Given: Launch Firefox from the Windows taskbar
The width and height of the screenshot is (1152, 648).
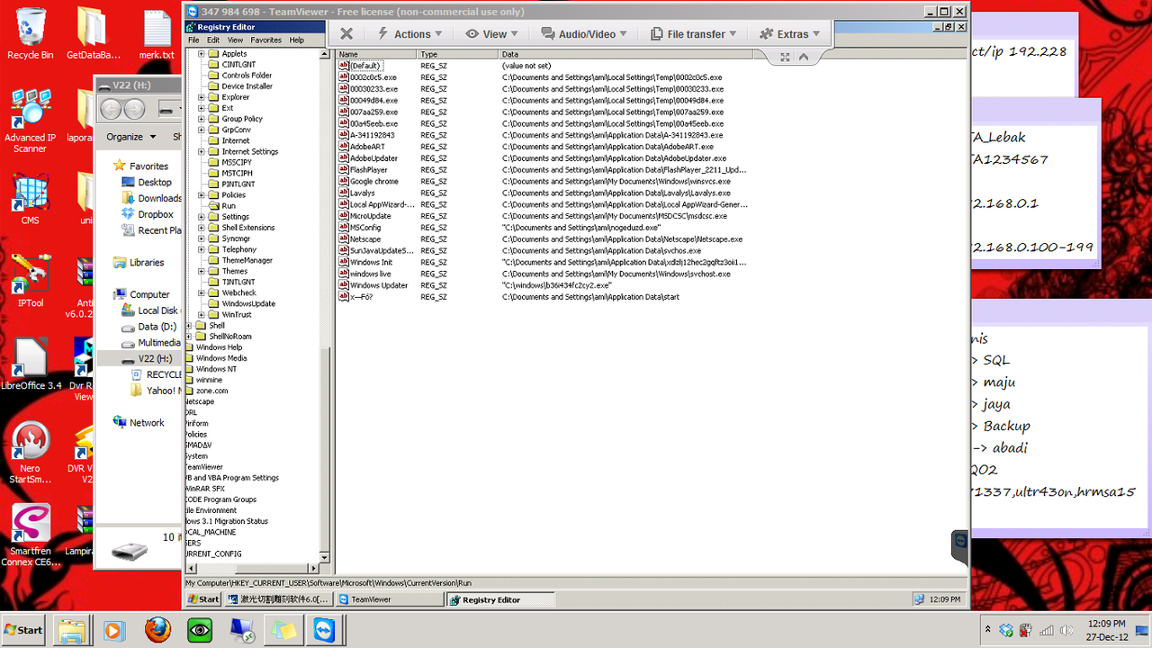Looking at the screenshot, I should (x=157, y=629).
